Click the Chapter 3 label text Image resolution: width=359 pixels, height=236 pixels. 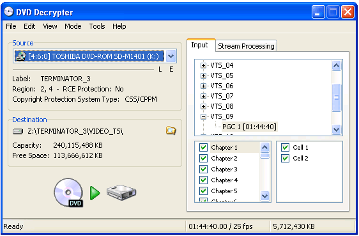224,169
